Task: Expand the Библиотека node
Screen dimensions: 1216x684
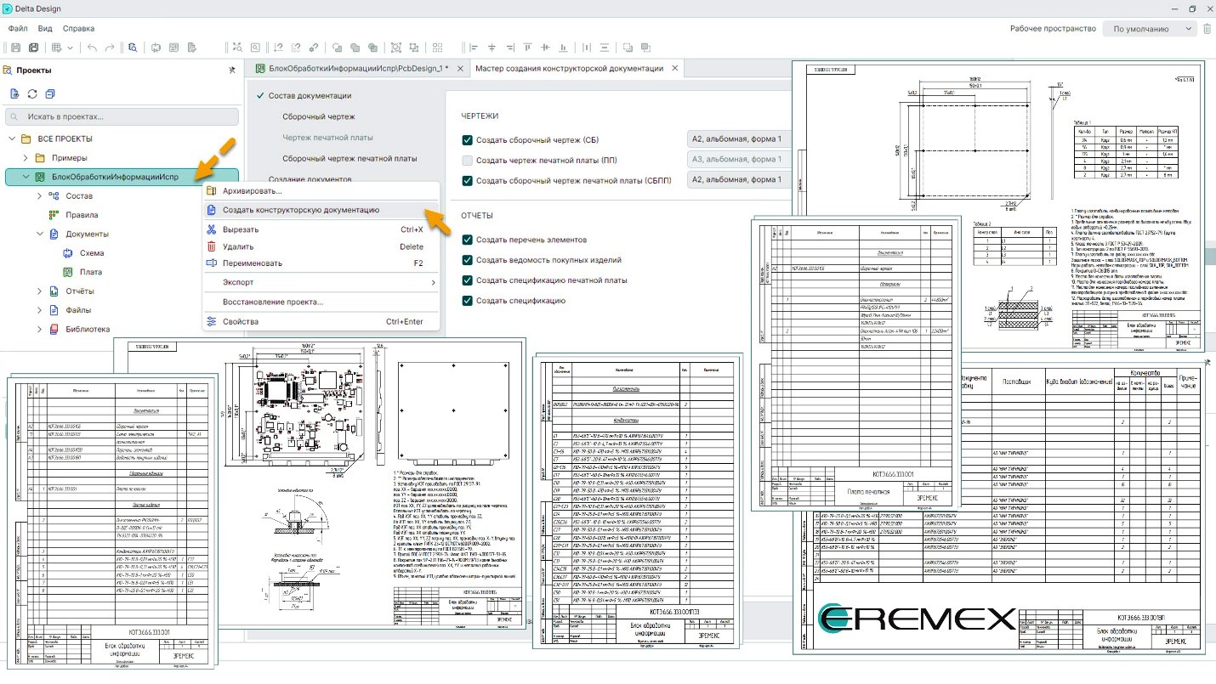Action: pyautogui.click(x=39, y=330)
